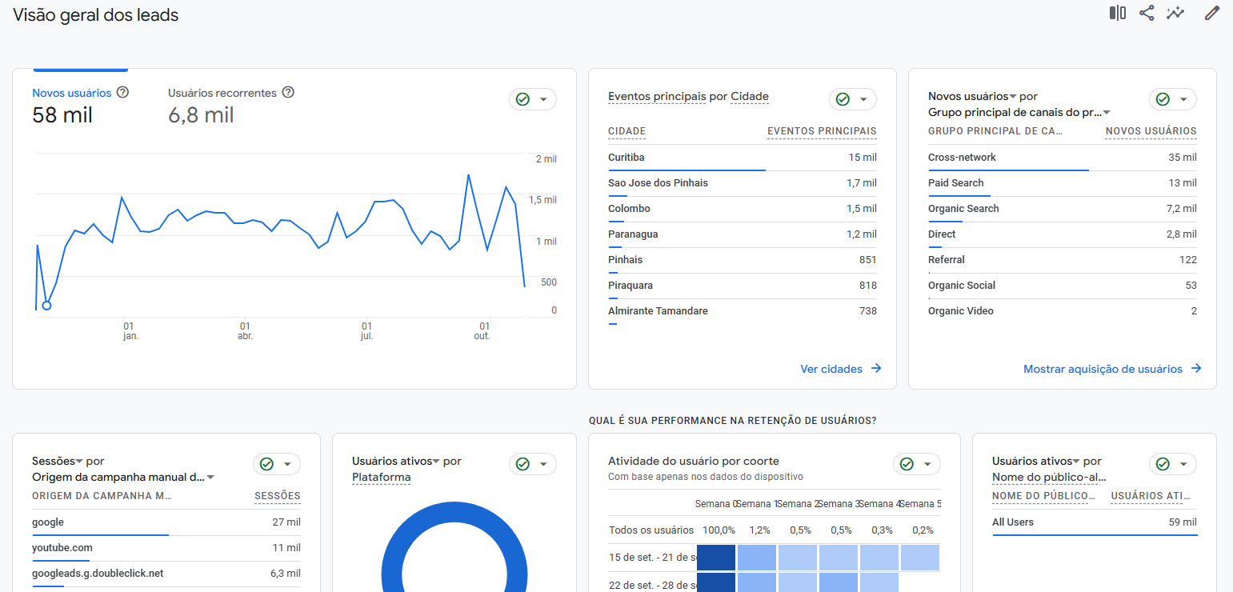This screenshot has width=1233, height=592.
Task: Open Usuários ativos dropdown on público-alvo card
Action: point(1036,461)
